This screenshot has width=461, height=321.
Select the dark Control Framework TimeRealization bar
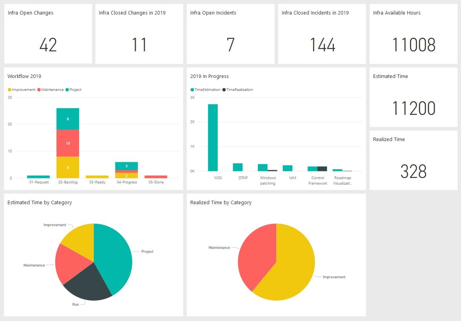(x=322, y=169)
